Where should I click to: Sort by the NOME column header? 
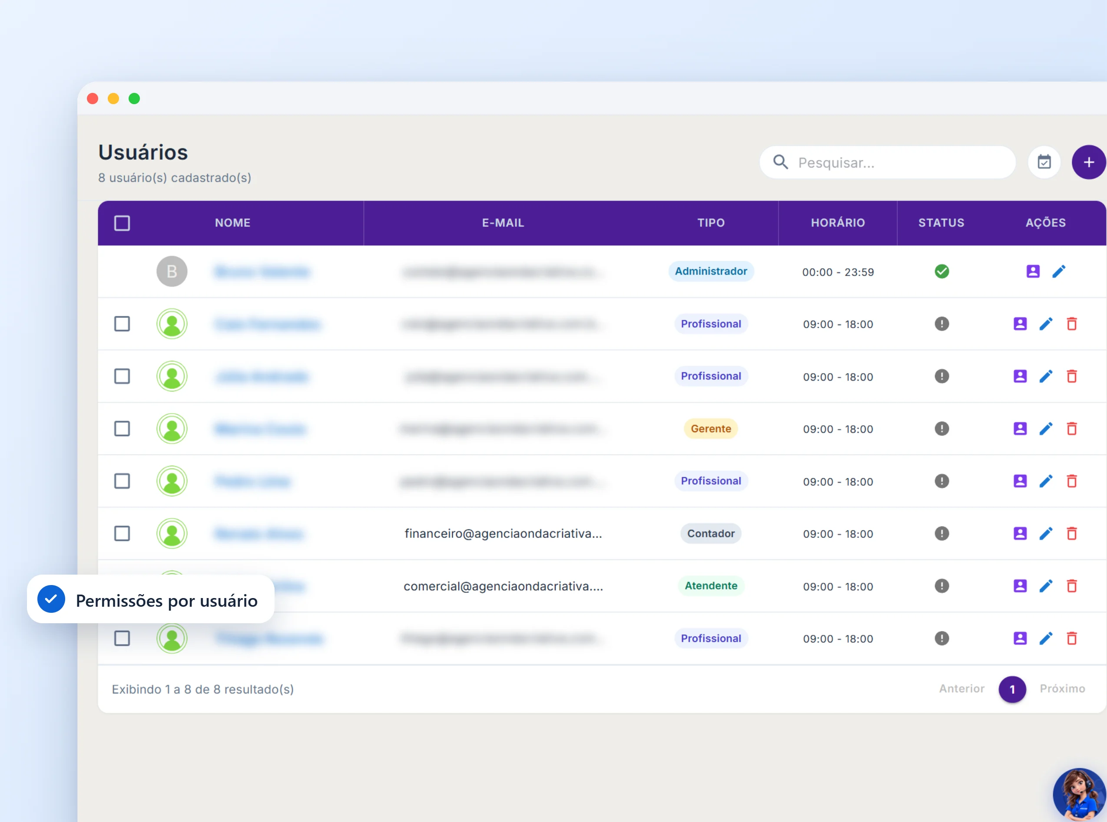click(232, 223)
